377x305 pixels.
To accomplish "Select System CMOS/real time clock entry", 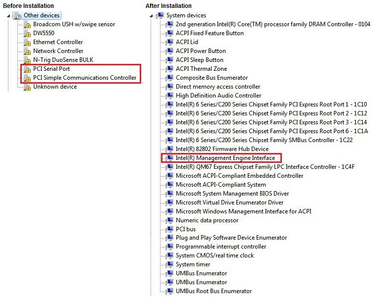I will click(215, 255).
